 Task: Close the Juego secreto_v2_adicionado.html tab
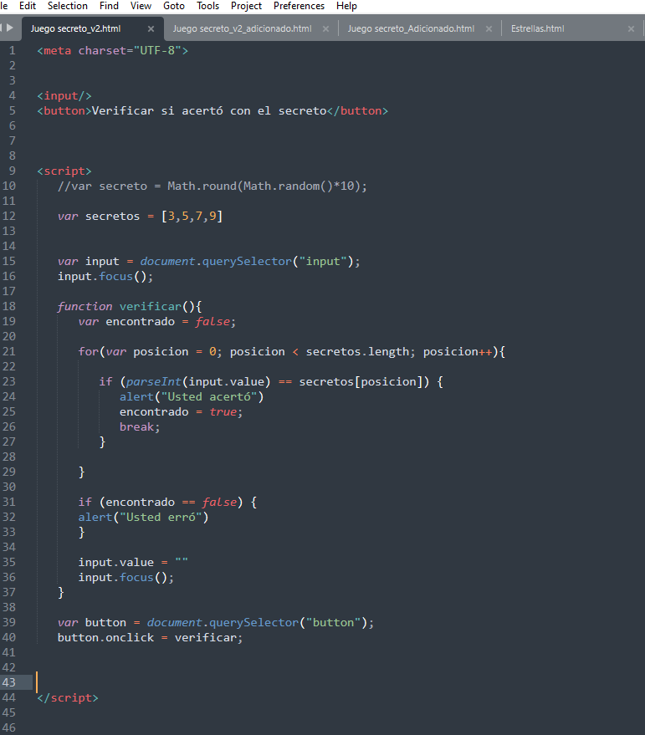coord(326,29)
